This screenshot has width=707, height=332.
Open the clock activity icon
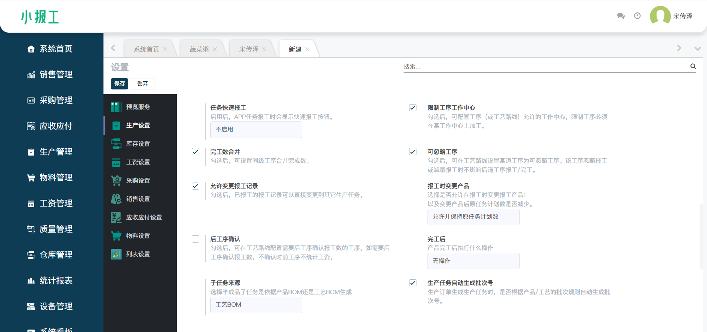tap(637, 16)
